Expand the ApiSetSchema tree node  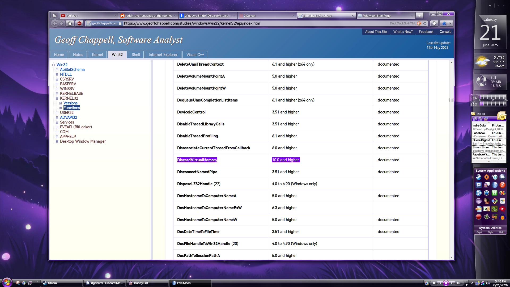tap(57, 70)
